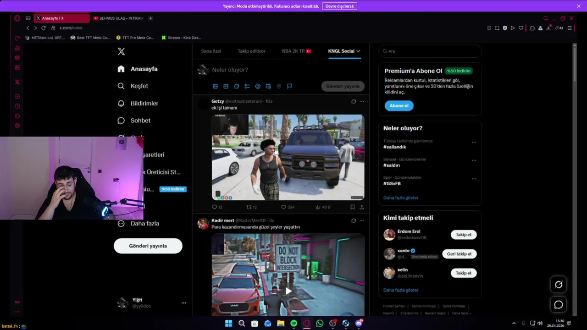Open X from the Opera sidebar
This screenshot has height=330, width=587.
coord(17,82)
